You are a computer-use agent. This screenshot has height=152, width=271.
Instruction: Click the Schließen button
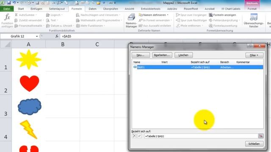pyautogui.click(x=254, y=144)
